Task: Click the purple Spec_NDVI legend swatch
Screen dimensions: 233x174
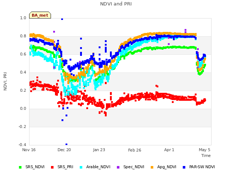Action: 118,167
